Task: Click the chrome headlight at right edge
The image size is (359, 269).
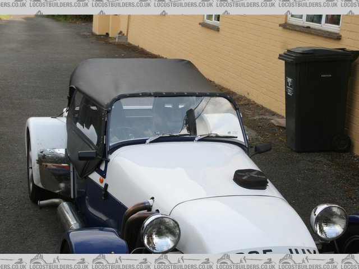Action: click(329, 221)
